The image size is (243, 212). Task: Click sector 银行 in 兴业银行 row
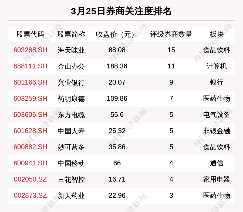tap(217, 83)
